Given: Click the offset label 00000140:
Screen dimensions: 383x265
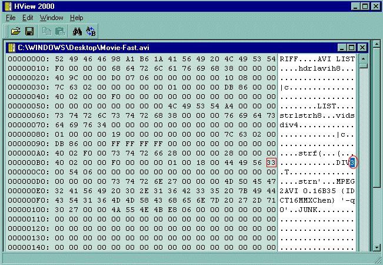Looking at the screenshot, I should [28, 247].
